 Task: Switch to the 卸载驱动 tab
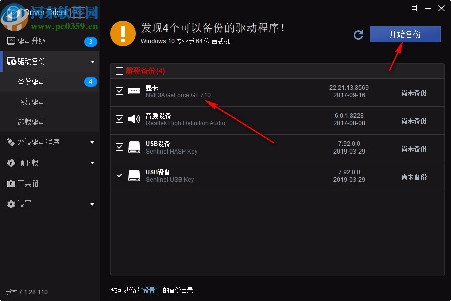[33, 122]
